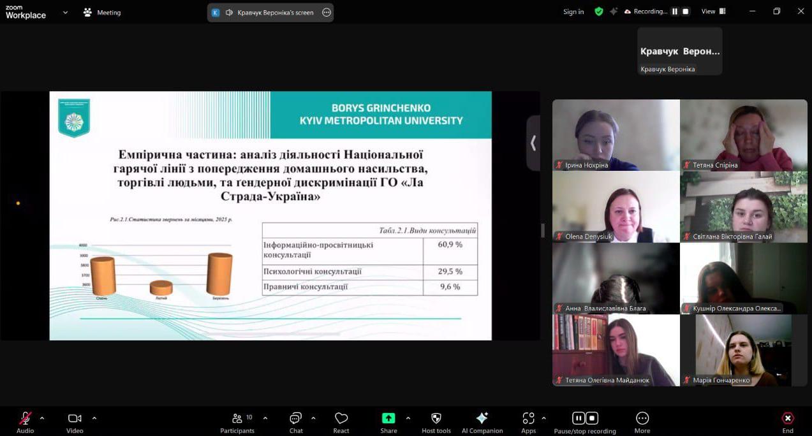Open the Meeting info menu
Viewport: 812px width, 436px height.
pos(102,12)
